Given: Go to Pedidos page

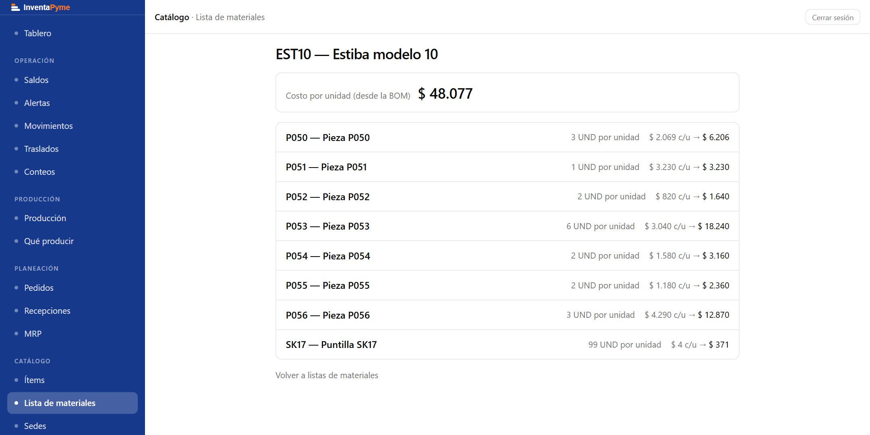Looking at the screenshot, I should click(x=72, y=288).
